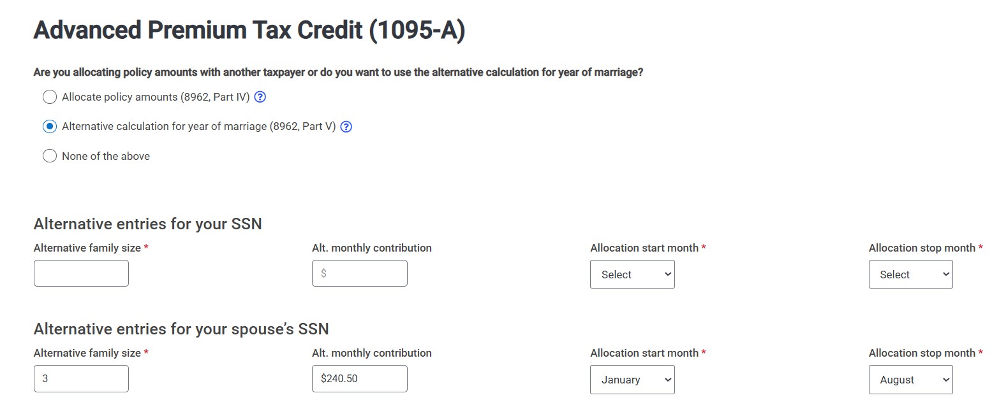The image size is (999, 400).
Task: Click Alternative entries for your spouse's SSN heading
Action: click(x=181, y=329)
